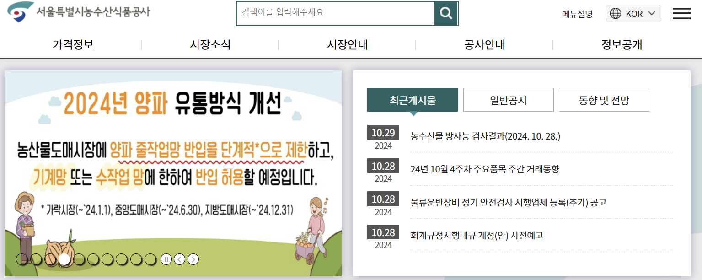Focus the 검색어를 입력해주세요 search field
Viewport: 702px width, 280px height.
335,13
